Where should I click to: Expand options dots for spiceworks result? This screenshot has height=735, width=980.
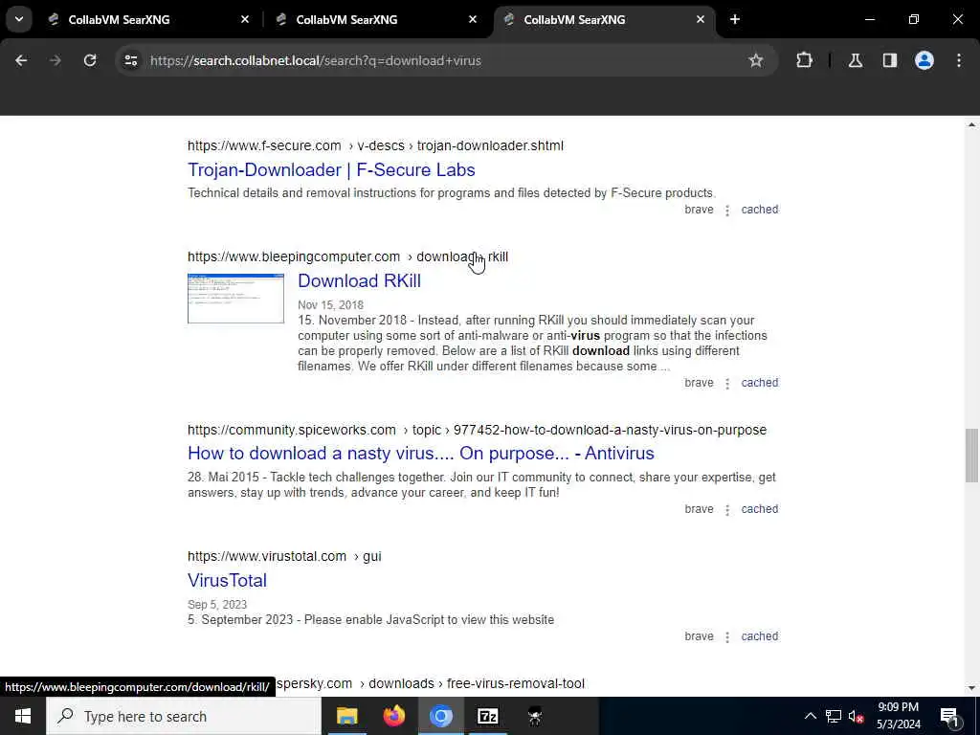pyautogui.click(x=727, y=510)
